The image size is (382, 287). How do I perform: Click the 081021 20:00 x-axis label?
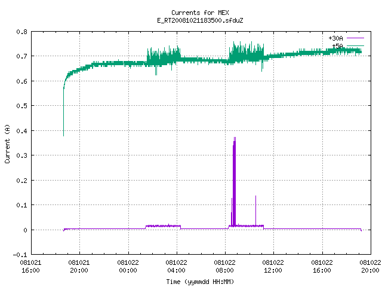[79, 267]
